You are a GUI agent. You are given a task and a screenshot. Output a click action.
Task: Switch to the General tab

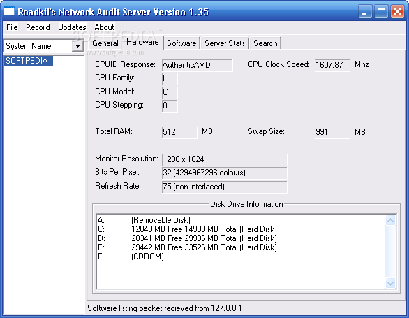click(105, 43)
